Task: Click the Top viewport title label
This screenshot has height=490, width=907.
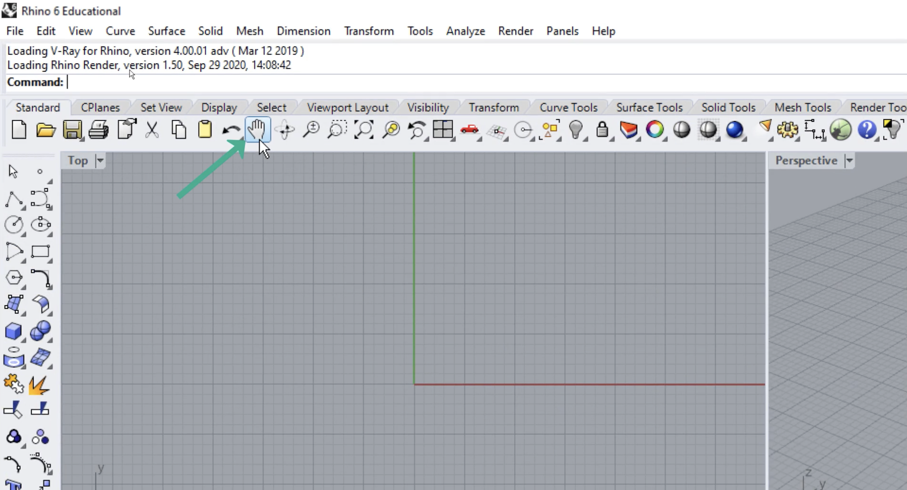Action: click(78, 161)
